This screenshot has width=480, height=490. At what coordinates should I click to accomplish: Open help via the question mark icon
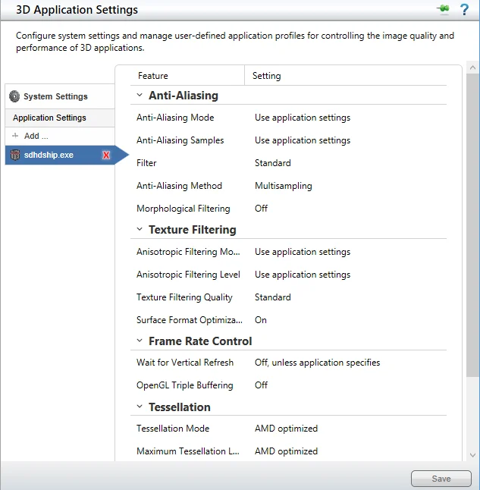464,9
